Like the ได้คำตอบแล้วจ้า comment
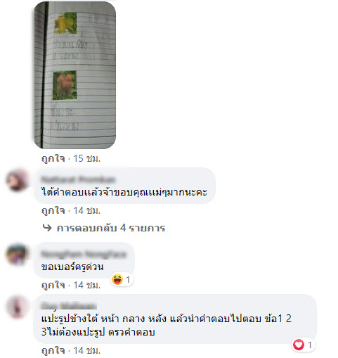 53,210
